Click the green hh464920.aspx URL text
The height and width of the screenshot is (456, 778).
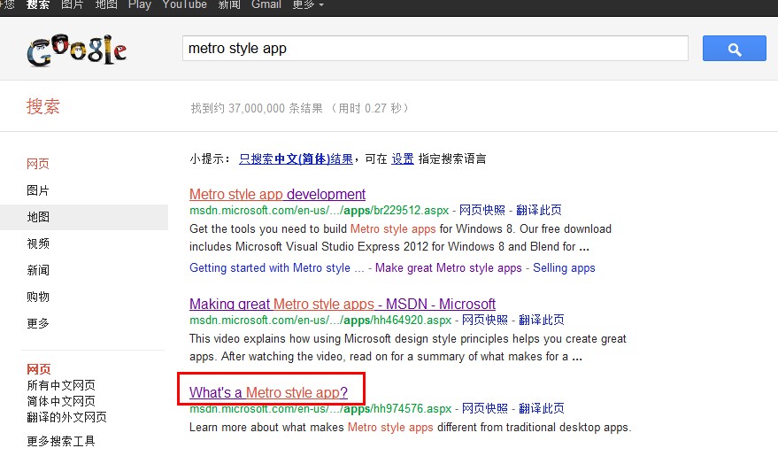pyautogui.click(x=320, y=320)
